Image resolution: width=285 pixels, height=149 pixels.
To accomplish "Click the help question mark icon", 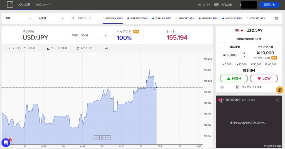I will [x=222, y=87].
